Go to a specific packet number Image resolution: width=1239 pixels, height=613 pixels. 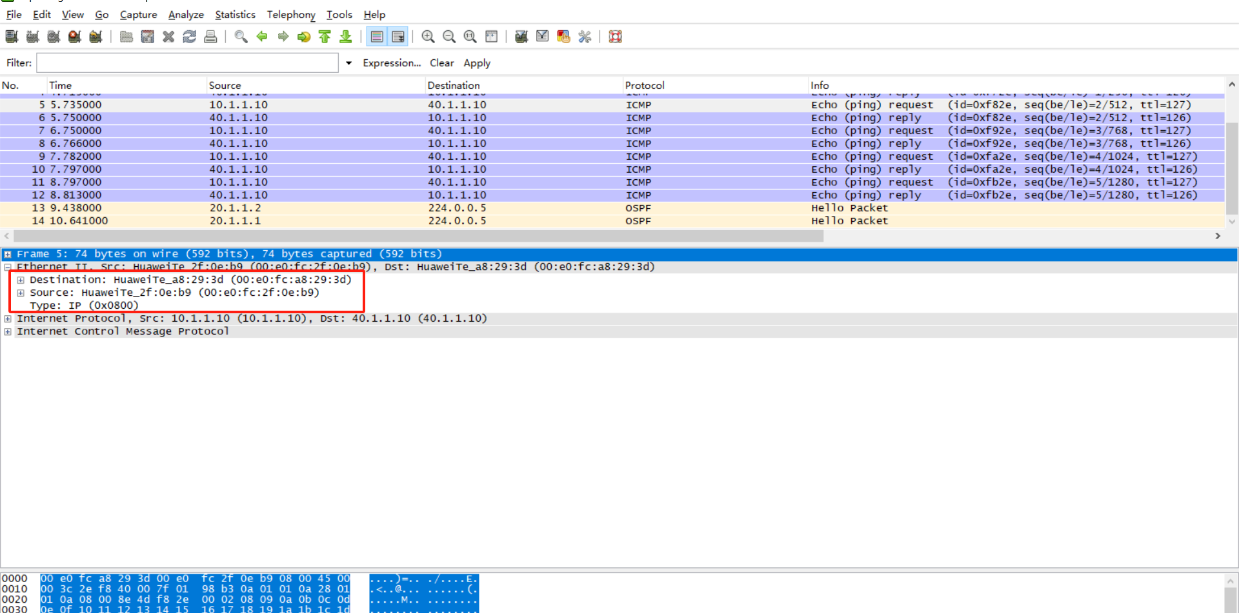coord(304,37)
